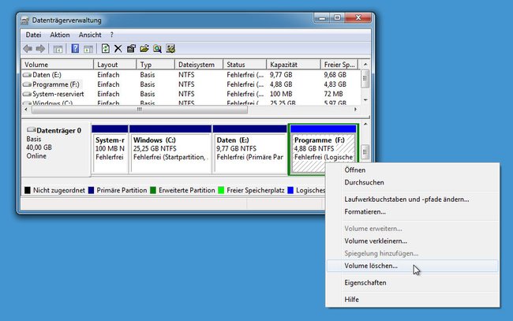Select the Daten (E:) 9,77 GB partition block
The height and width of the screenshot is (321, 513).
click(250, 149)
